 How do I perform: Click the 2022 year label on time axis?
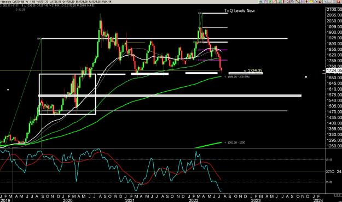193,200
